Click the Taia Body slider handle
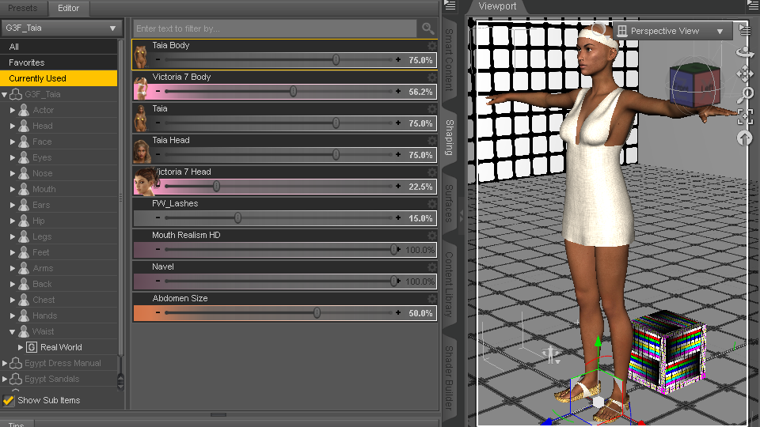This screenshot has width=760, height=427. click(x=336, y=59)
